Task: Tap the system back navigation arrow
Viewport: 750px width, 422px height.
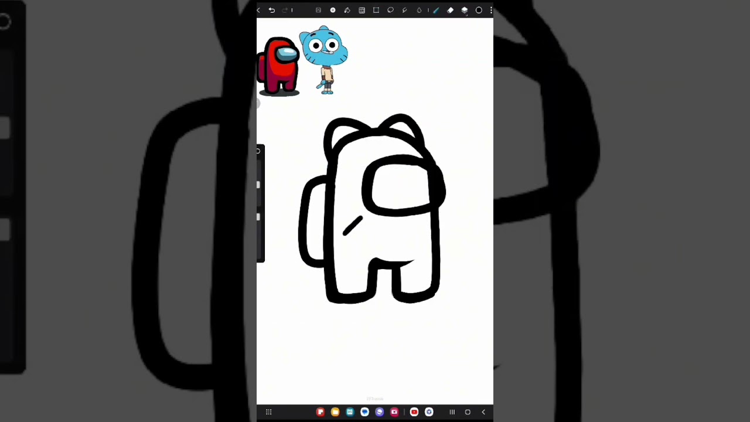Action: [x=483, y=412]
